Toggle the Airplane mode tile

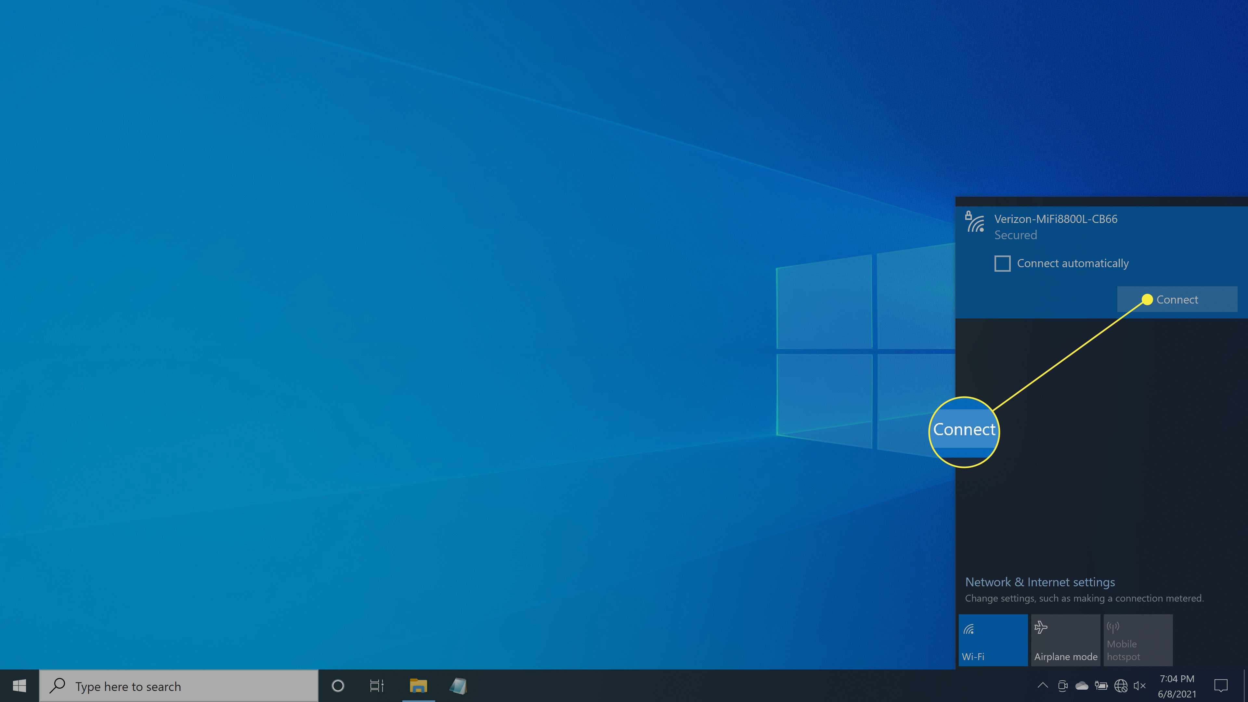[1065, 640]
